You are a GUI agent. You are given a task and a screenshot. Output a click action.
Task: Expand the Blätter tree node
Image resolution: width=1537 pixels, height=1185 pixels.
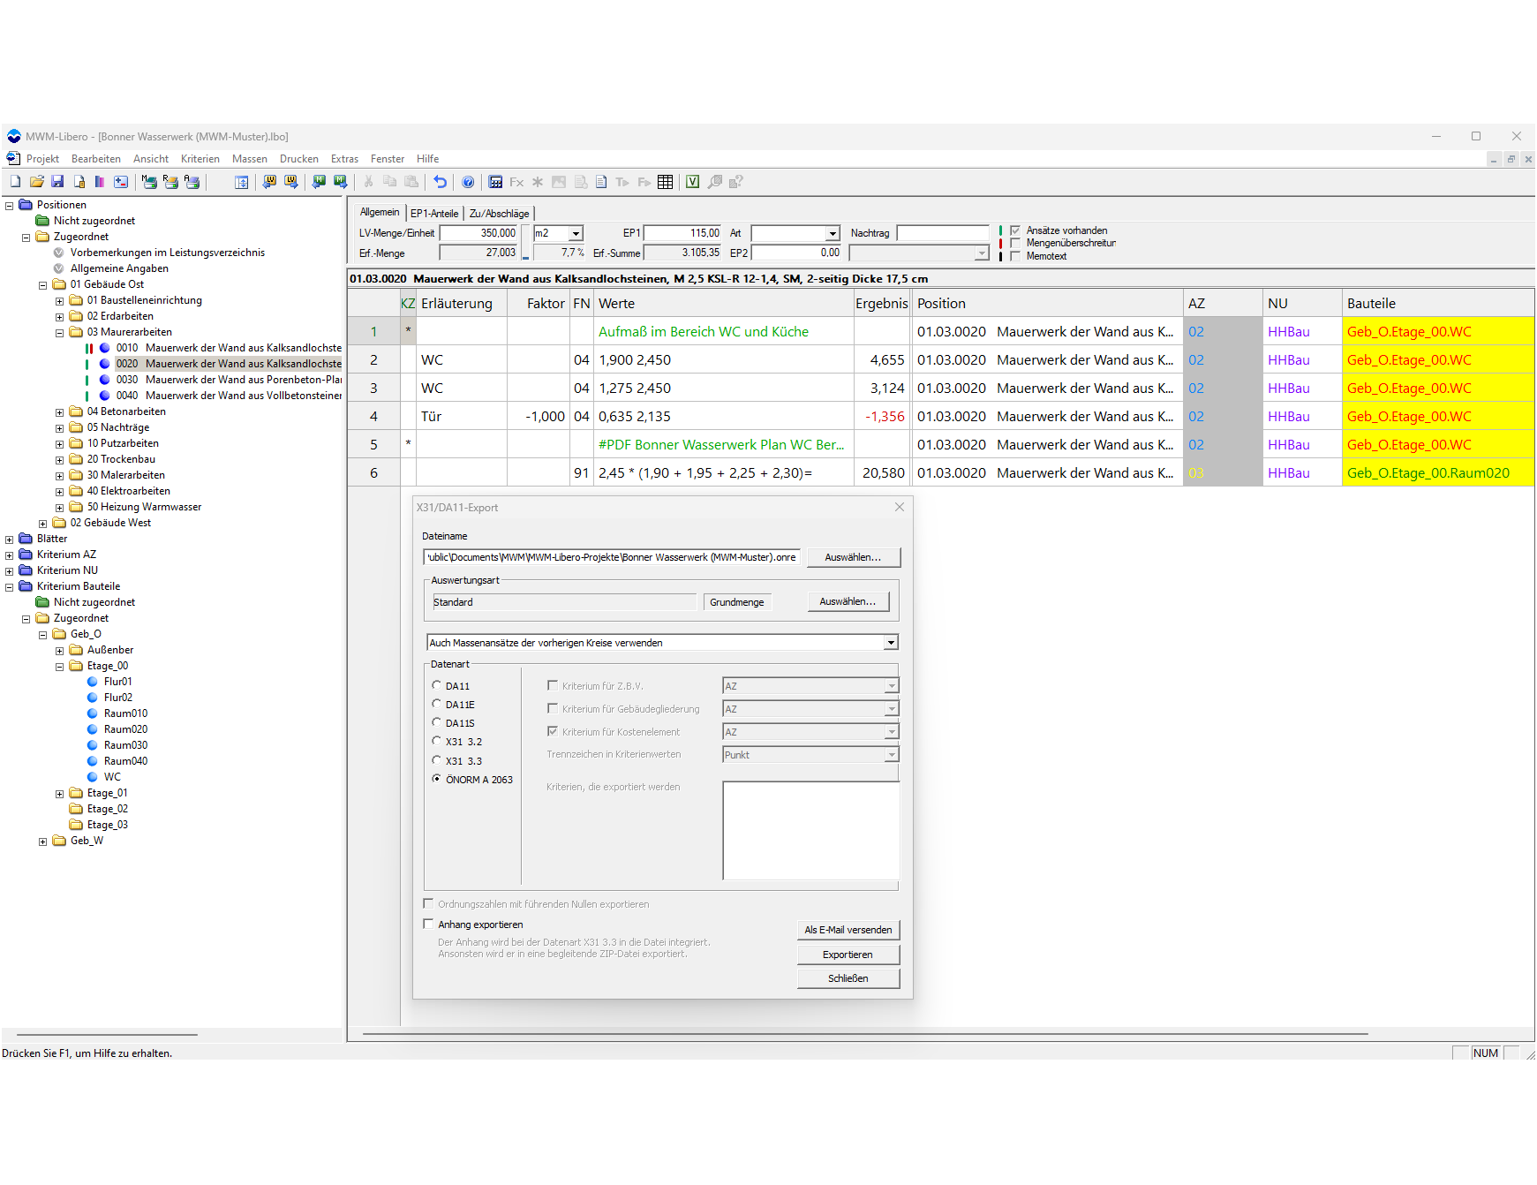9,540
